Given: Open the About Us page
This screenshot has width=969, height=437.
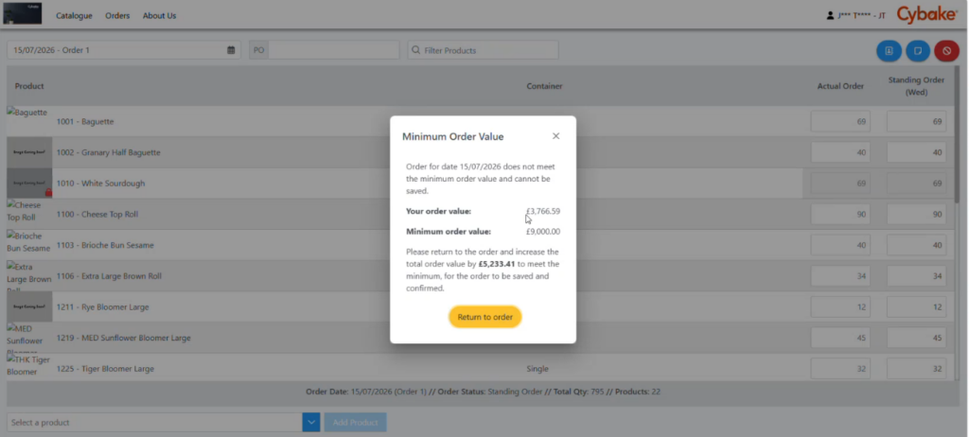Looking at the screenshot, I should click(159, 15).
